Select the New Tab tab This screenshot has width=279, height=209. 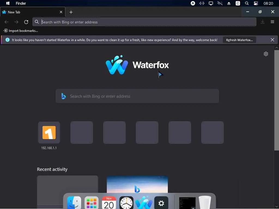(33, 12)
